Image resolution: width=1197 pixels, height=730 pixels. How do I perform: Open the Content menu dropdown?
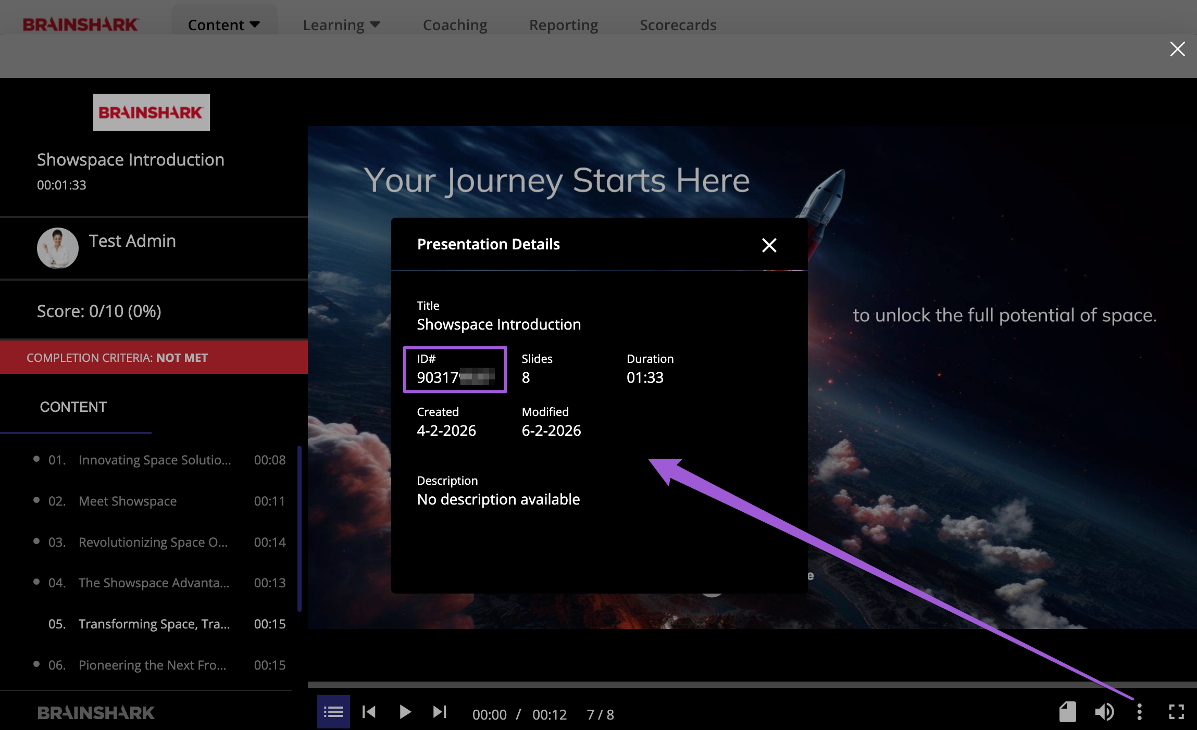point(224,24)
